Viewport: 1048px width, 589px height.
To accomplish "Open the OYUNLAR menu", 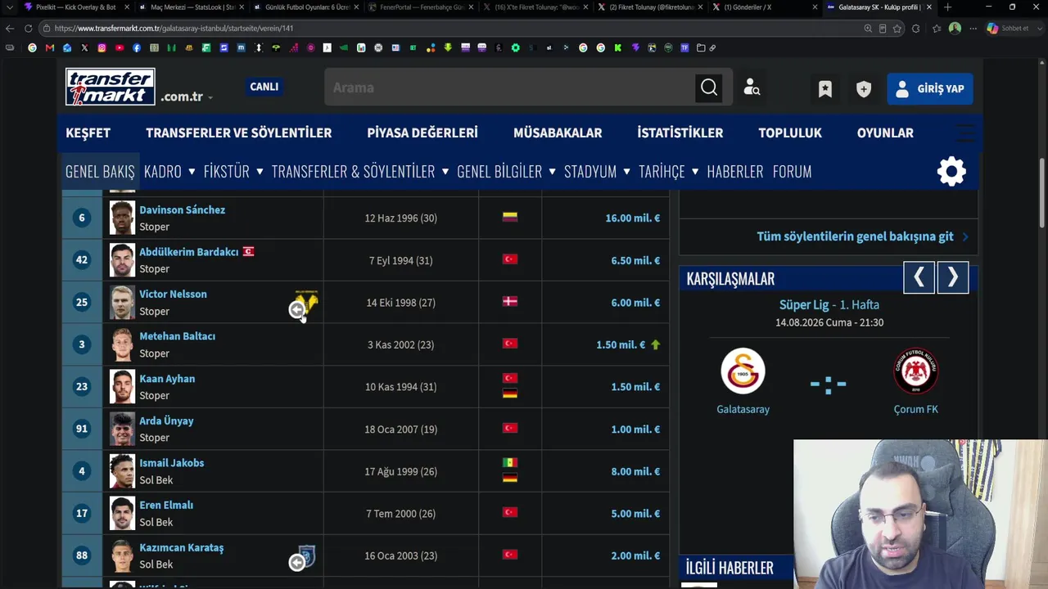I will pos(885,133).
